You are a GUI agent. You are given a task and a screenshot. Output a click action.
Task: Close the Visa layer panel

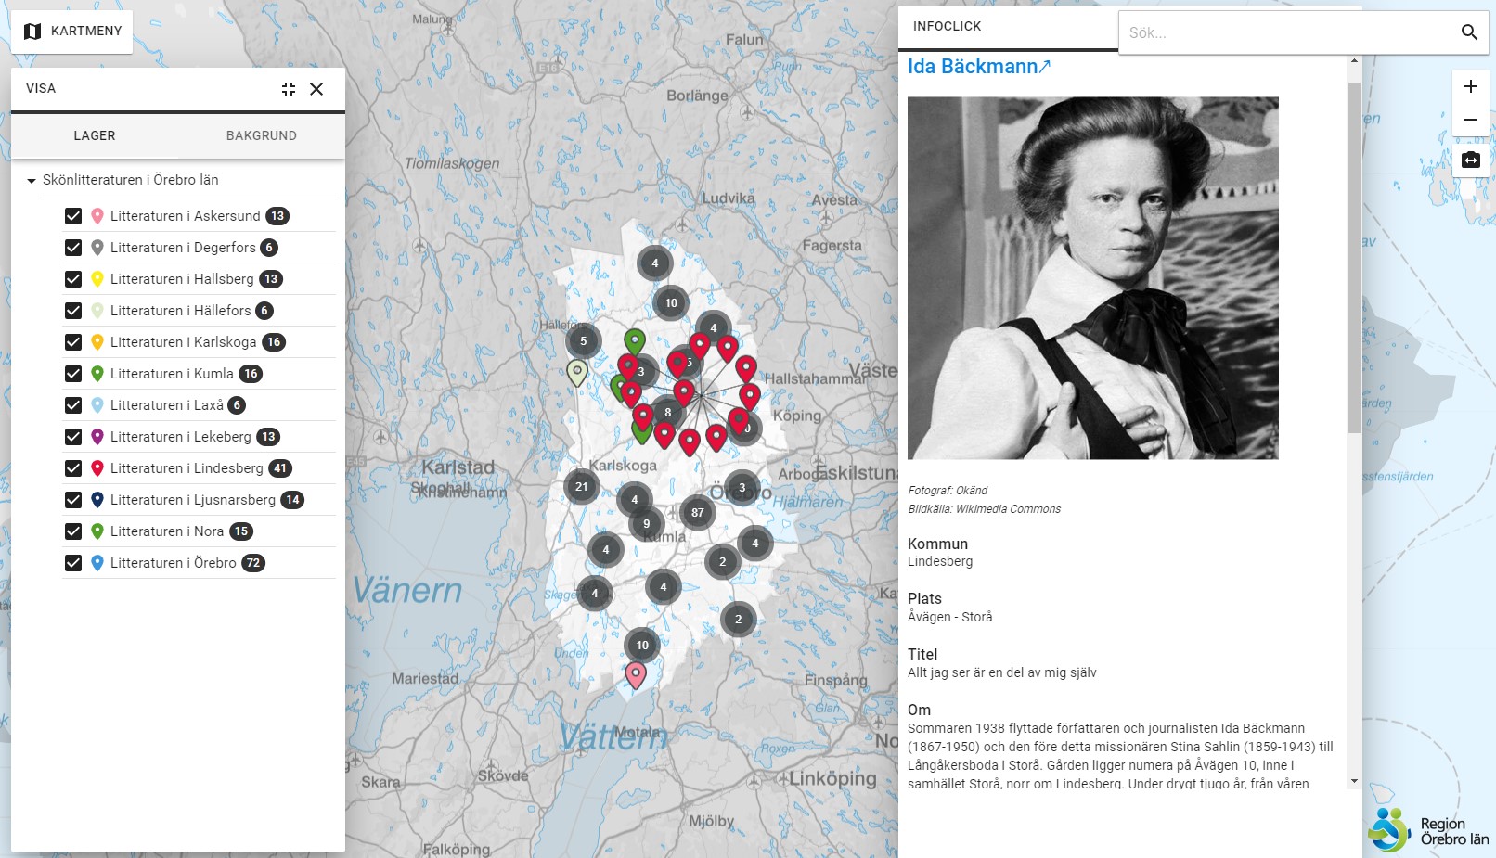tap(316, 89)
